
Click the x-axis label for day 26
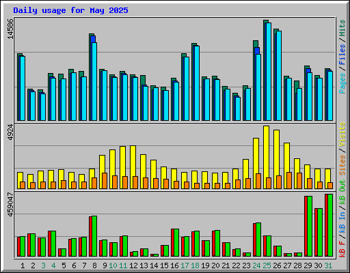click(x=277, y=265)
